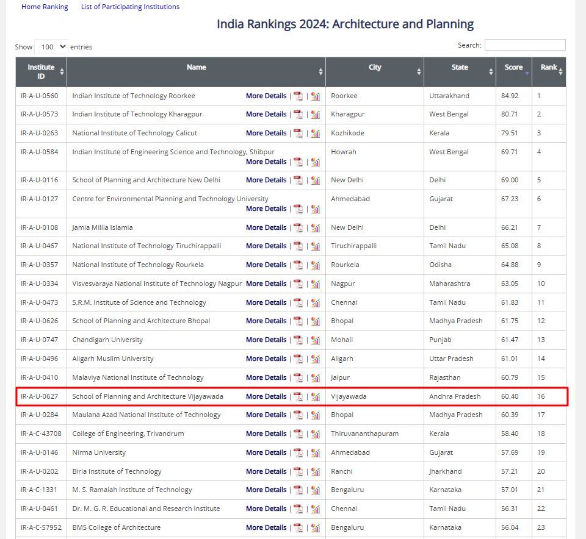Screen dimensions: 586x539
Task: Click the Indian Institute of Technology Roorkee name
Action: [134, 96]
